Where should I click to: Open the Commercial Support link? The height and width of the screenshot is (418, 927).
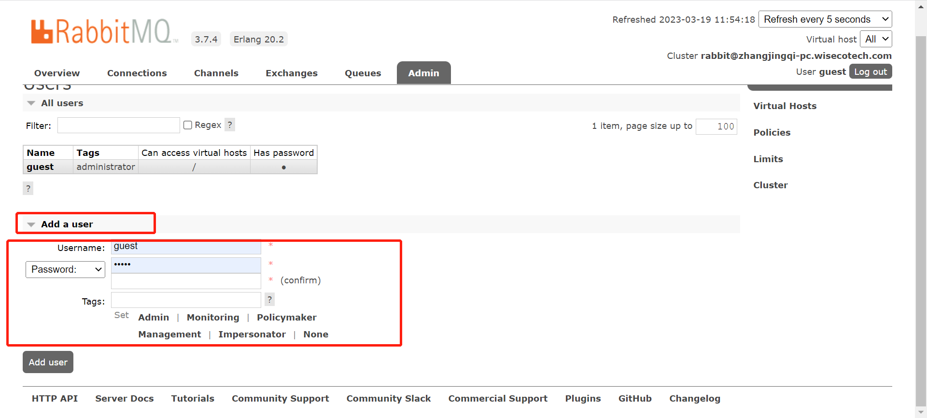(498, 399)
